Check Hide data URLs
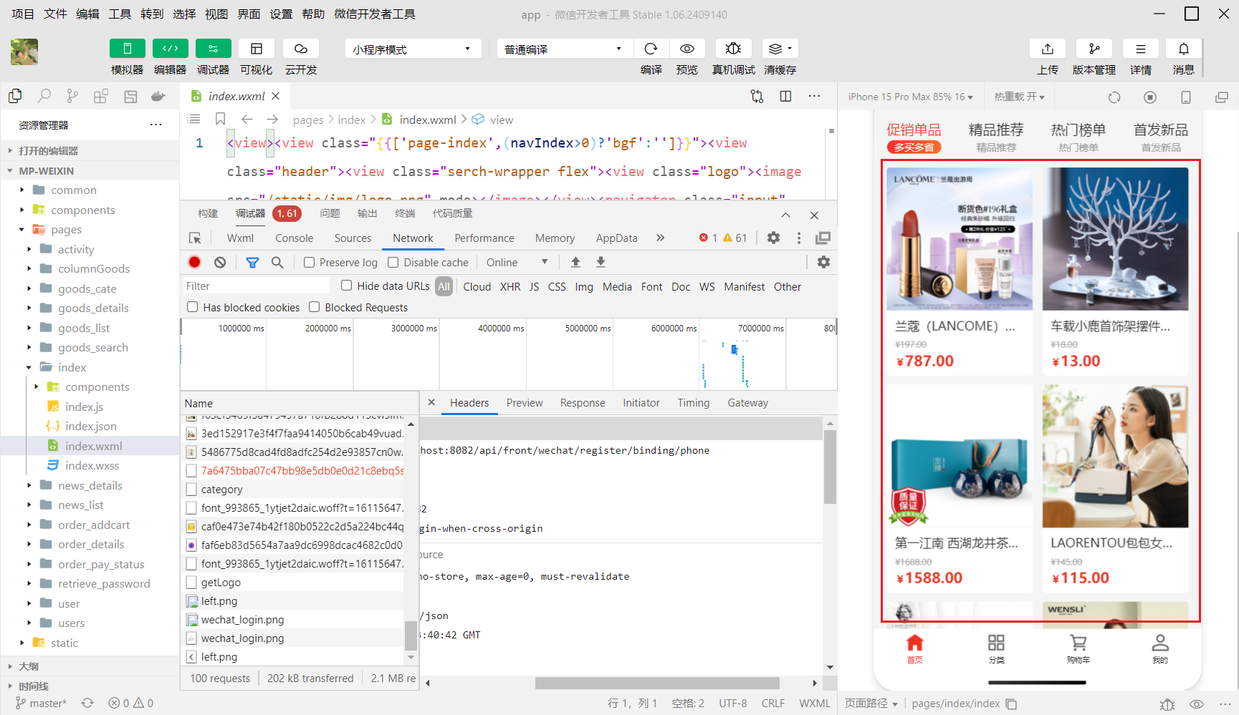Viewport: 1239px width, 715px height. [x=347, y=286]
